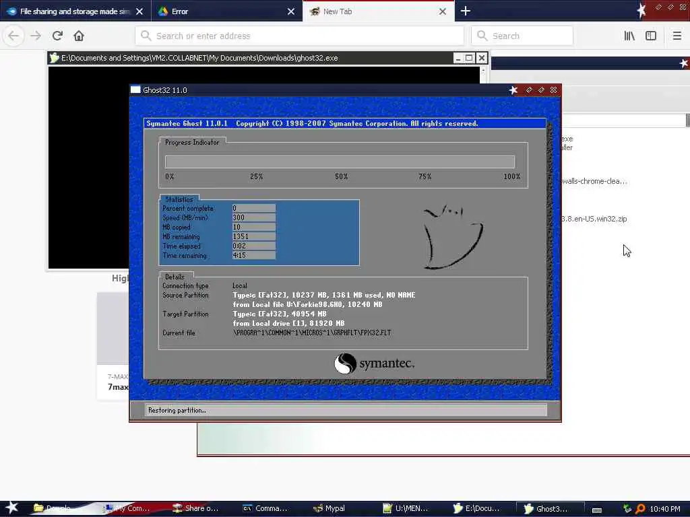690x517 pixels.
Task: Switch to the Error tab
Action: [226, 11]
